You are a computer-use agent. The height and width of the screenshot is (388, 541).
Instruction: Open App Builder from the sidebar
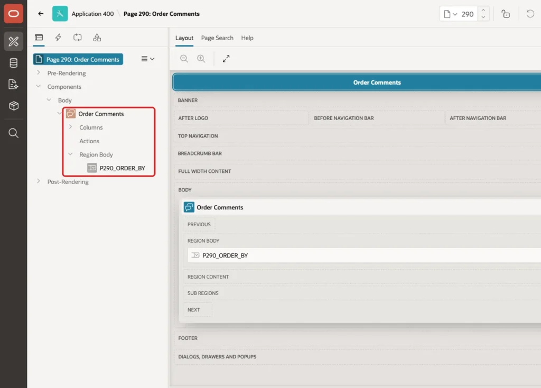[x=13, y=41]
